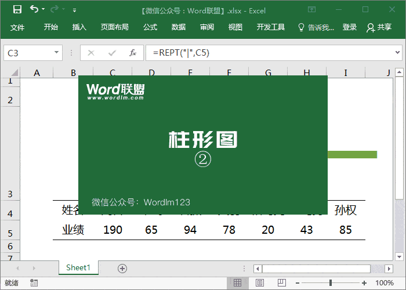Switch to Page Layout view icon
The image size is (406, 290).
click(x=260, y=283)
